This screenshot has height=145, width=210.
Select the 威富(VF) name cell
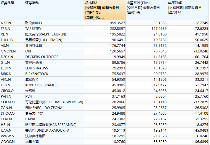[x=54, y=79]
